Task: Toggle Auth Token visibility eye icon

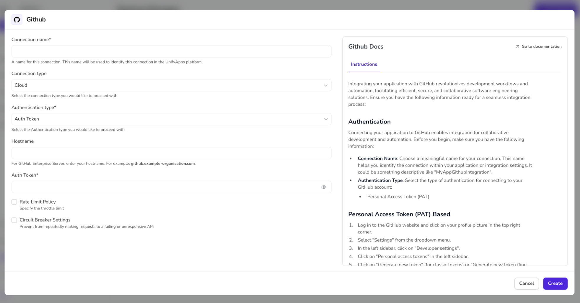Action: (324, 187)
